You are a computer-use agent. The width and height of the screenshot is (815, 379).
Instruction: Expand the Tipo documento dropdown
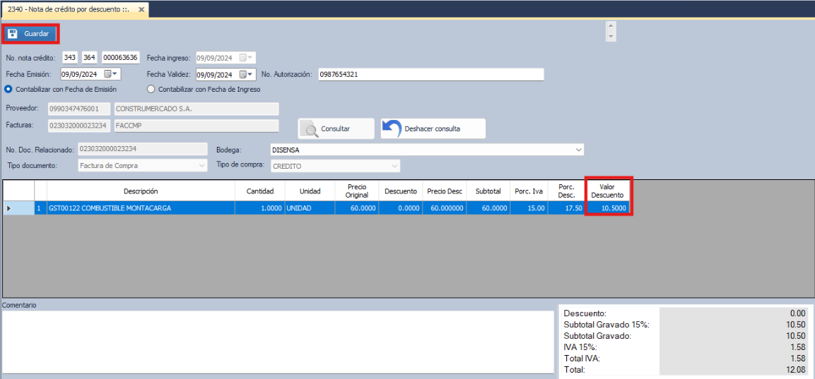point(201,166)
